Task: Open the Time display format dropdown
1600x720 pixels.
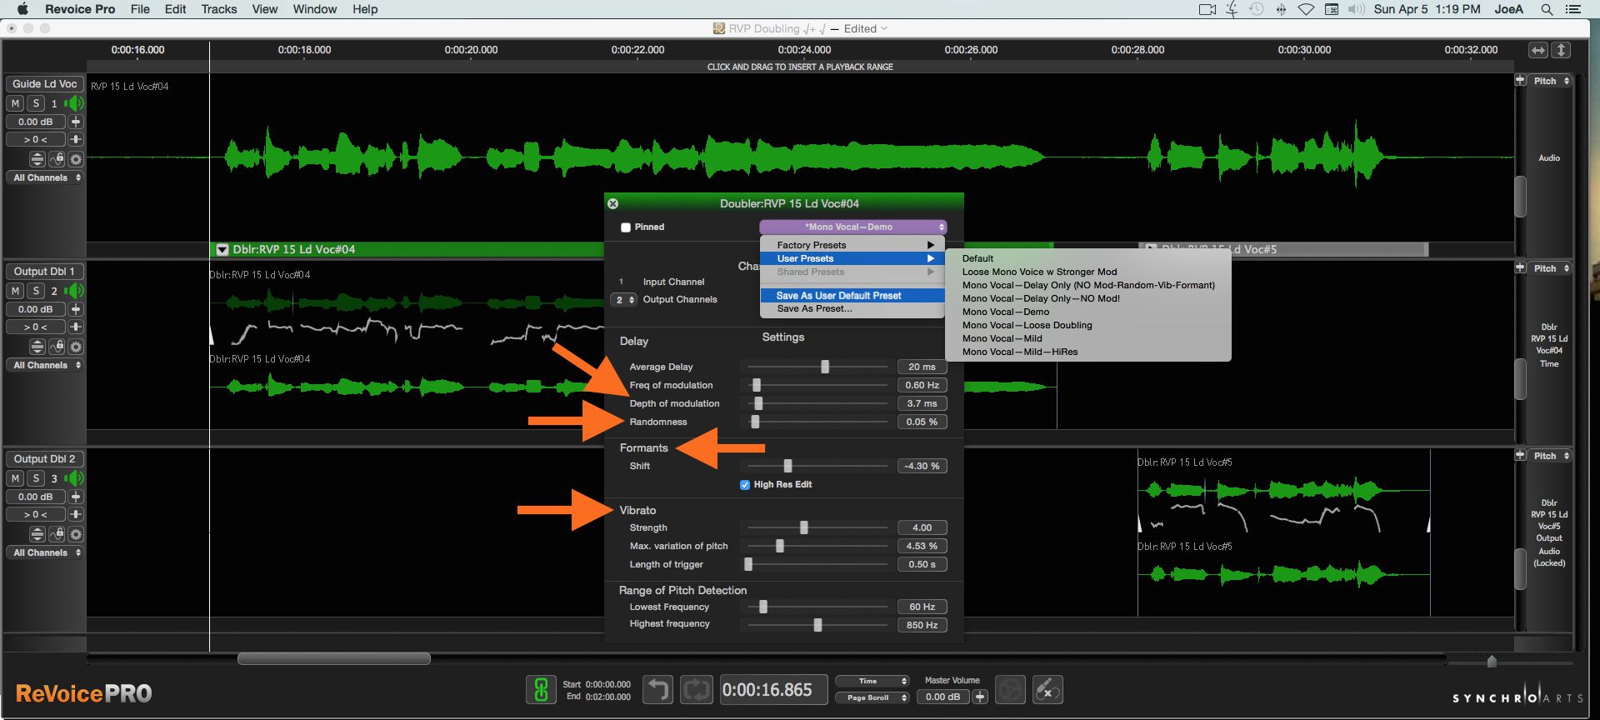Action: (x=872, y=681)
